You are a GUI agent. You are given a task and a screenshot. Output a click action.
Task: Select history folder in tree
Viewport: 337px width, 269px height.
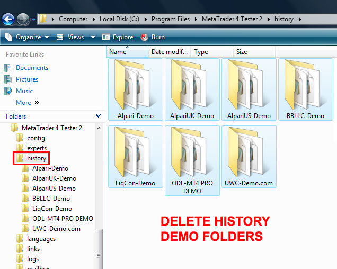[x=37, y=158]
